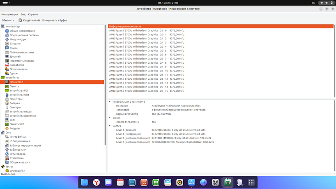The height and width of the screenshot is (189, 336).
Task: Select Устройства PCI in the device tree
Action: (x=19, y=90)
